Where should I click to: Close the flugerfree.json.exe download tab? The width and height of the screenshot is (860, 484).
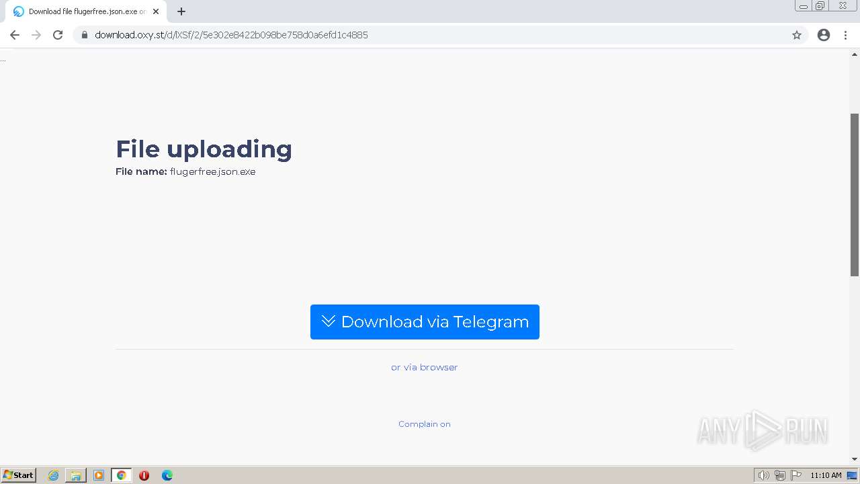156,11
